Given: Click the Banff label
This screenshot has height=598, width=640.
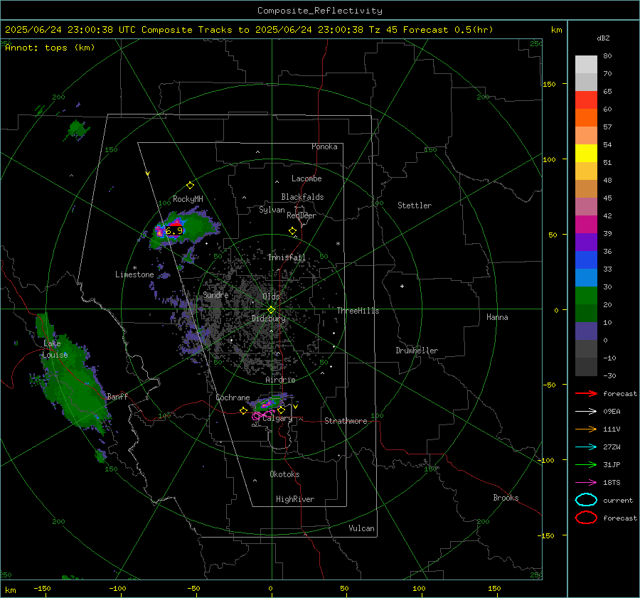Looking at the screenshot, I should 117,396.
